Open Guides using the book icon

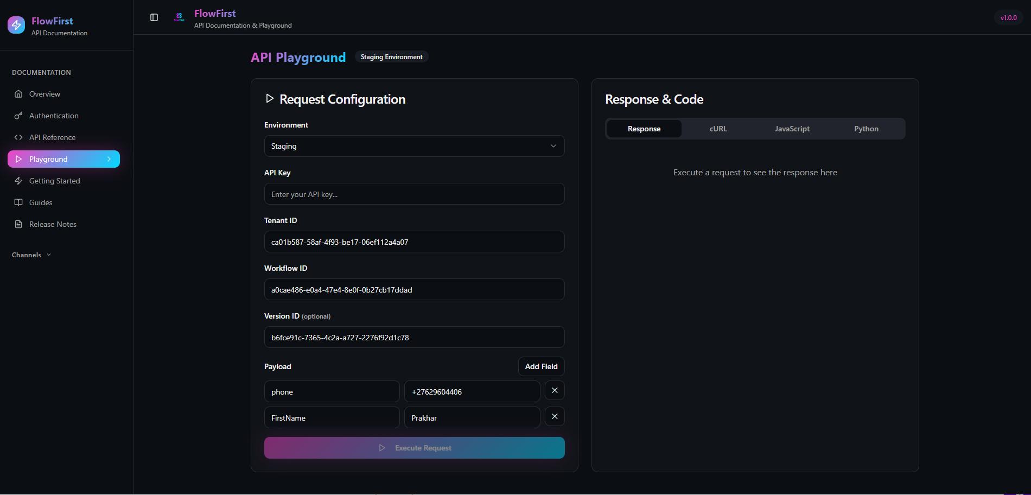[x=18, y=202]
